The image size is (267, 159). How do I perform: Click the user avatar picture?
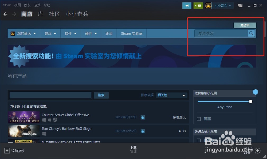(208, 6)
